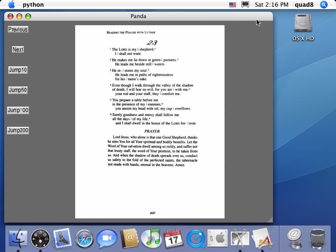
Task: Open iCal from the Dock
Action: [x=173, y=238]
